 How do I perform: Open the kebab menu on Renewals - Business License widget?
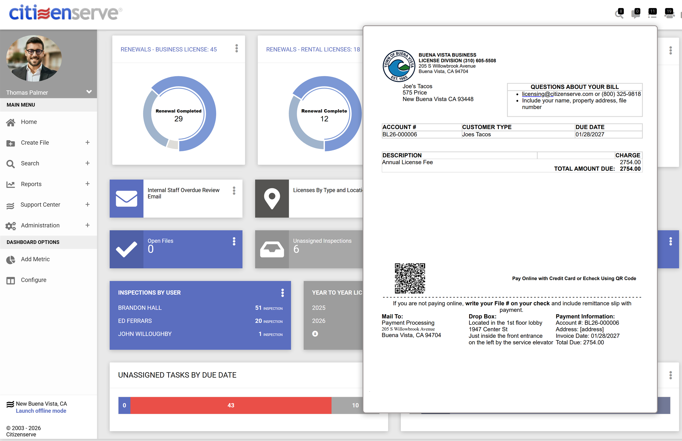237,49
